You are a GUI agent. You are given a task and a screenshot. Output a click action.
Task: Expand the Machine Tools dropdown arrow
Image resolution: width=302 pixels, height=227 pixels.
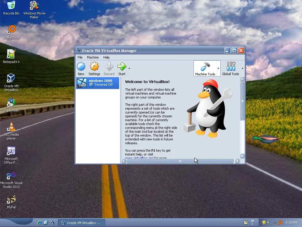point(218,68)
